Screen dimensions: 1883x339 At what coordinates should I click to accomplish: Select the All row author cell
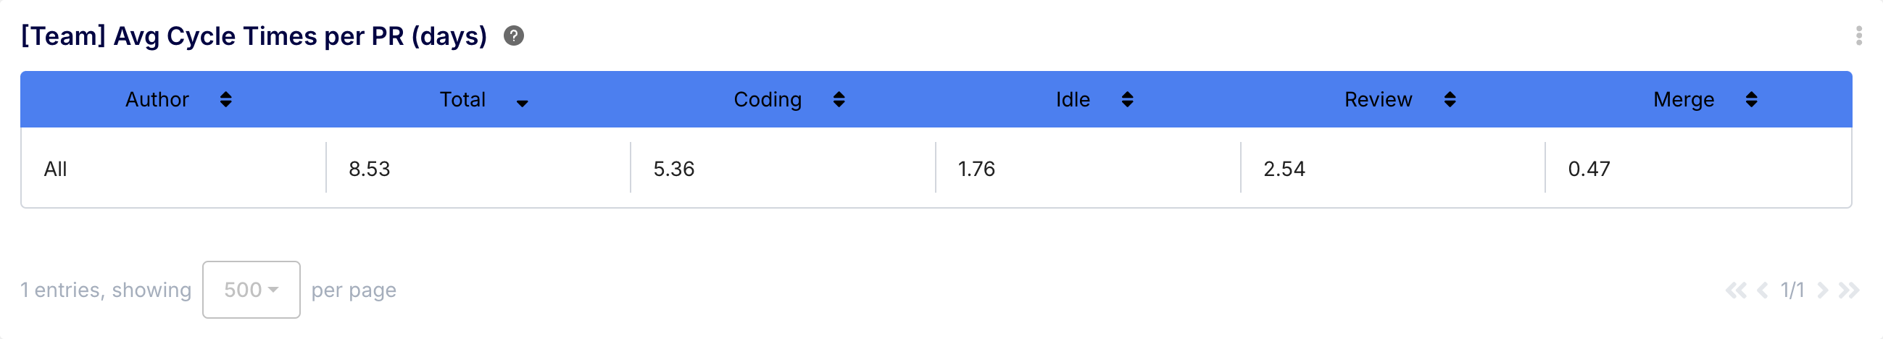pos(56,169)
